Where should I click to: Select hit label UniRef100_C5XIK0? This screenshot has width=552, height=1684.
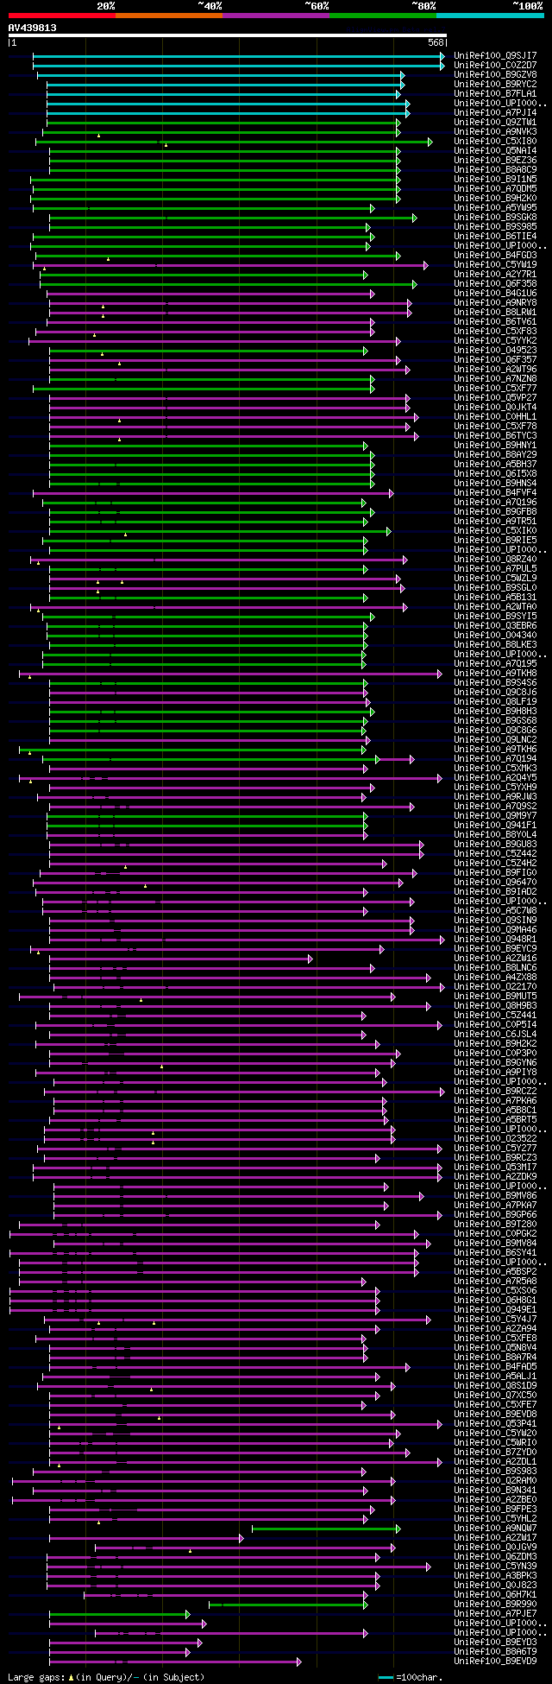495,530
